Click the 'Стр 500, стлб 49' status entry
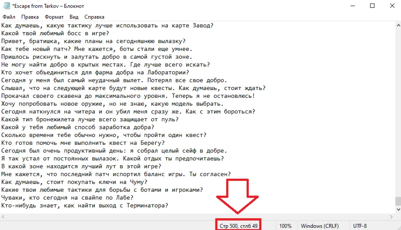The height and width of the screenshot is (230, 401). click(x=239, y=226)
